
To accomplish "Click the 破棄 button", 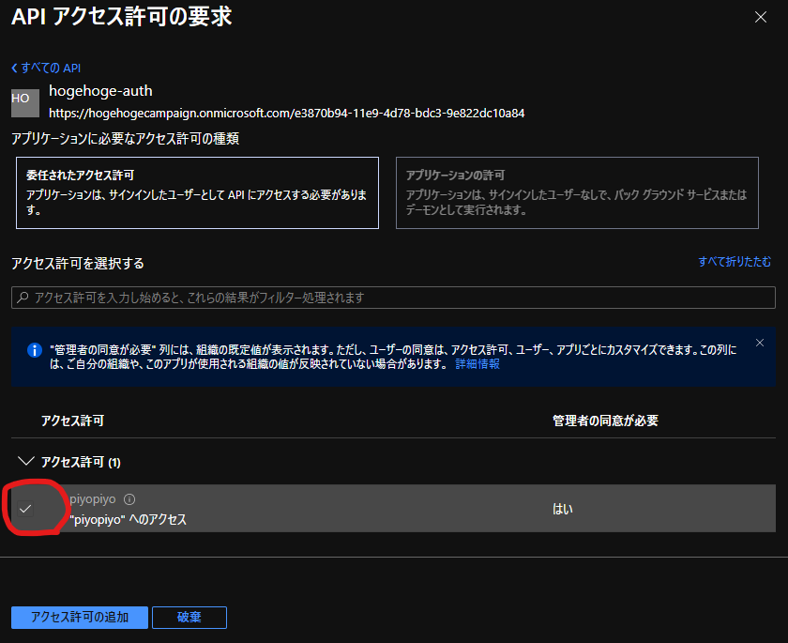I will pyautogui.click(x=189, y=618).
